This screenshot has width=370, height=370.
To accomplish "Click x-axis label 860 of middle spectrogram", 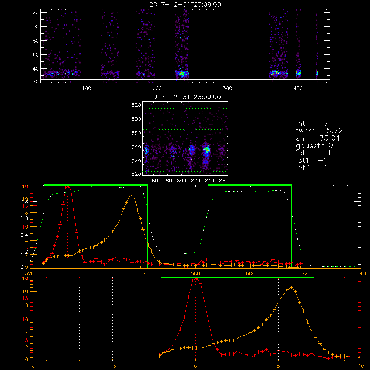I will [x=224, y=181].
